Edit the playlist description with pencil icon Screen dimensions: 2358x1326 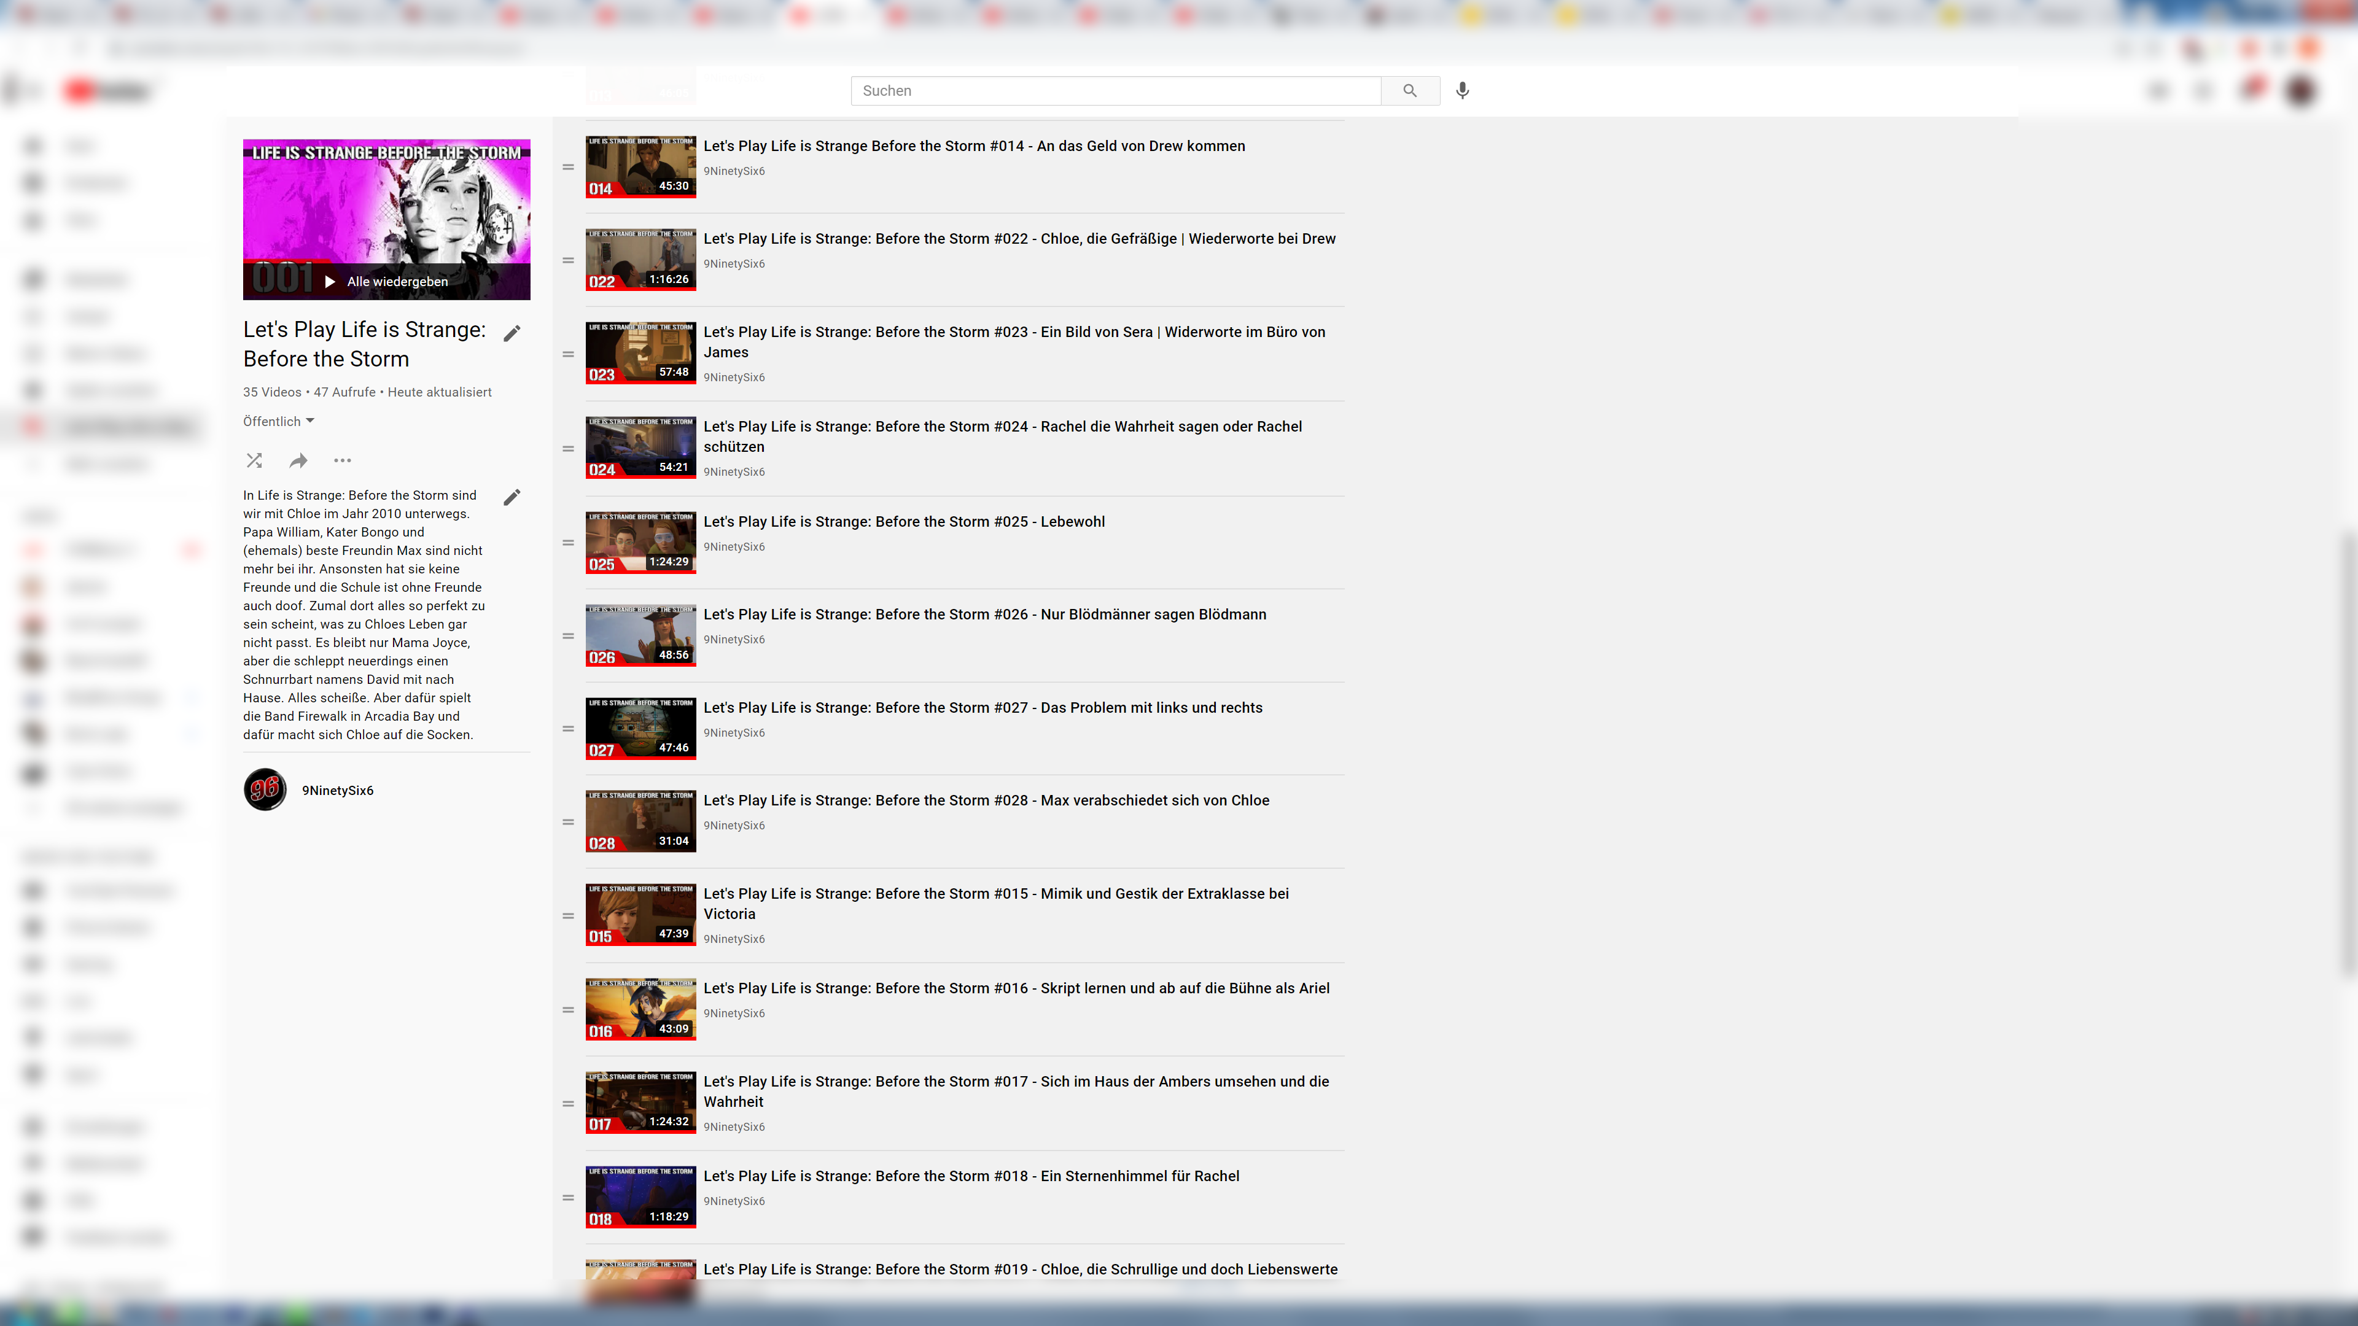512,497
